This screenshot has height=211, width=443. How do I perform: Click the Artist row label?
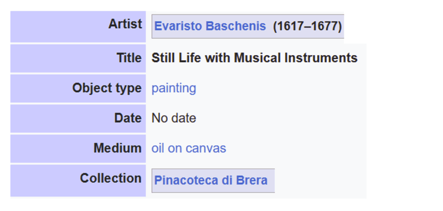(x=78, y=27)
